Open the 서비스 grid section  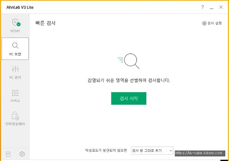[x=15, y=96]
